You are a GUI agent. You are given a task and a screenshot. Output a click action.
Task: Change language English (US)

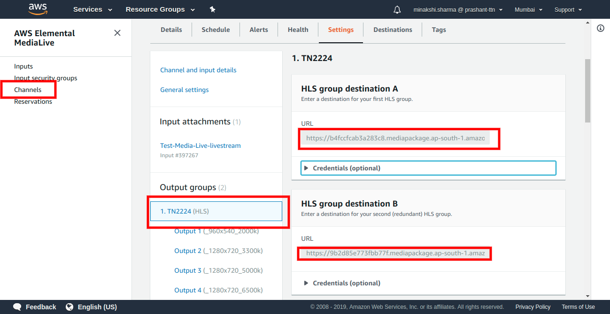91,307
